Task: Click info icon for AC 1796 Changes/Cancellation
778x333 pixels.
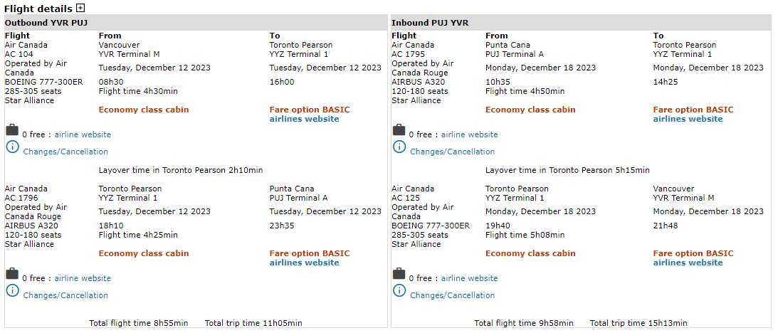Action: tap(12, 290)
